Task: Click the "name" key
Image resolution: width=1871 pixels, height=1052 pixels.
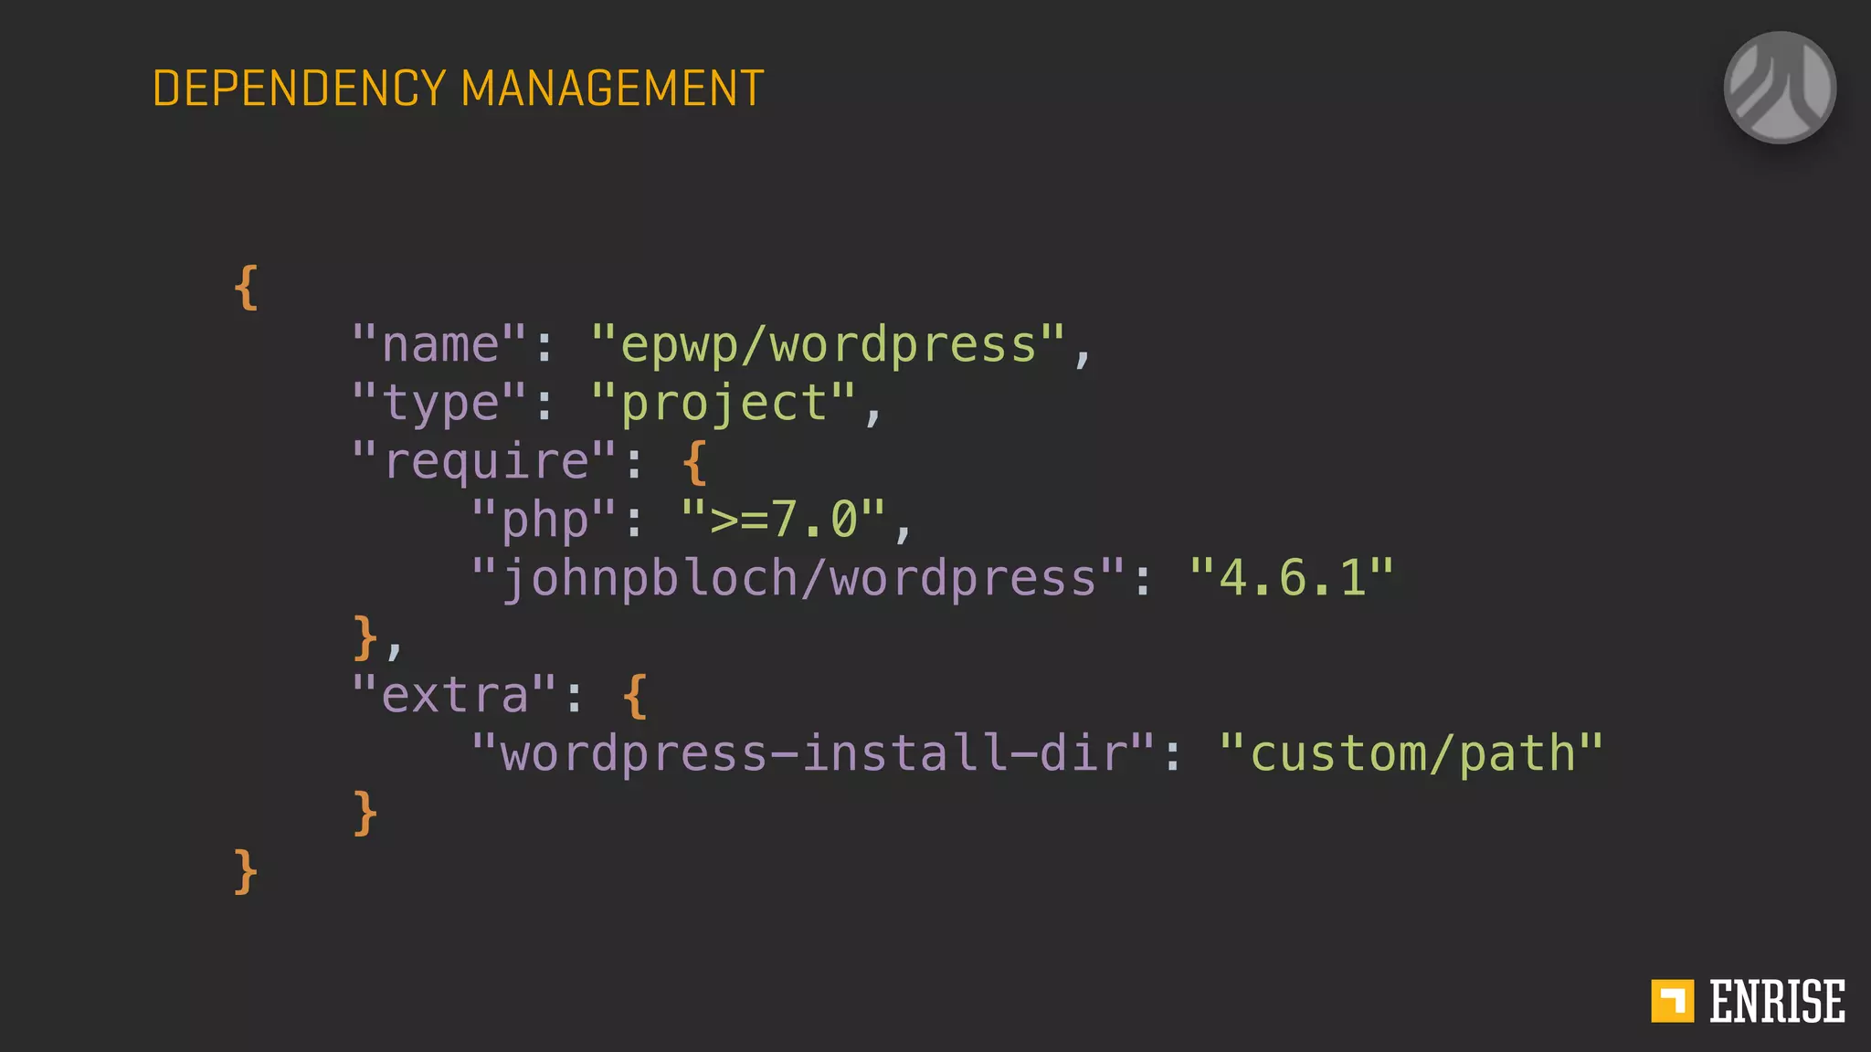Action: (x=440, y=345)
